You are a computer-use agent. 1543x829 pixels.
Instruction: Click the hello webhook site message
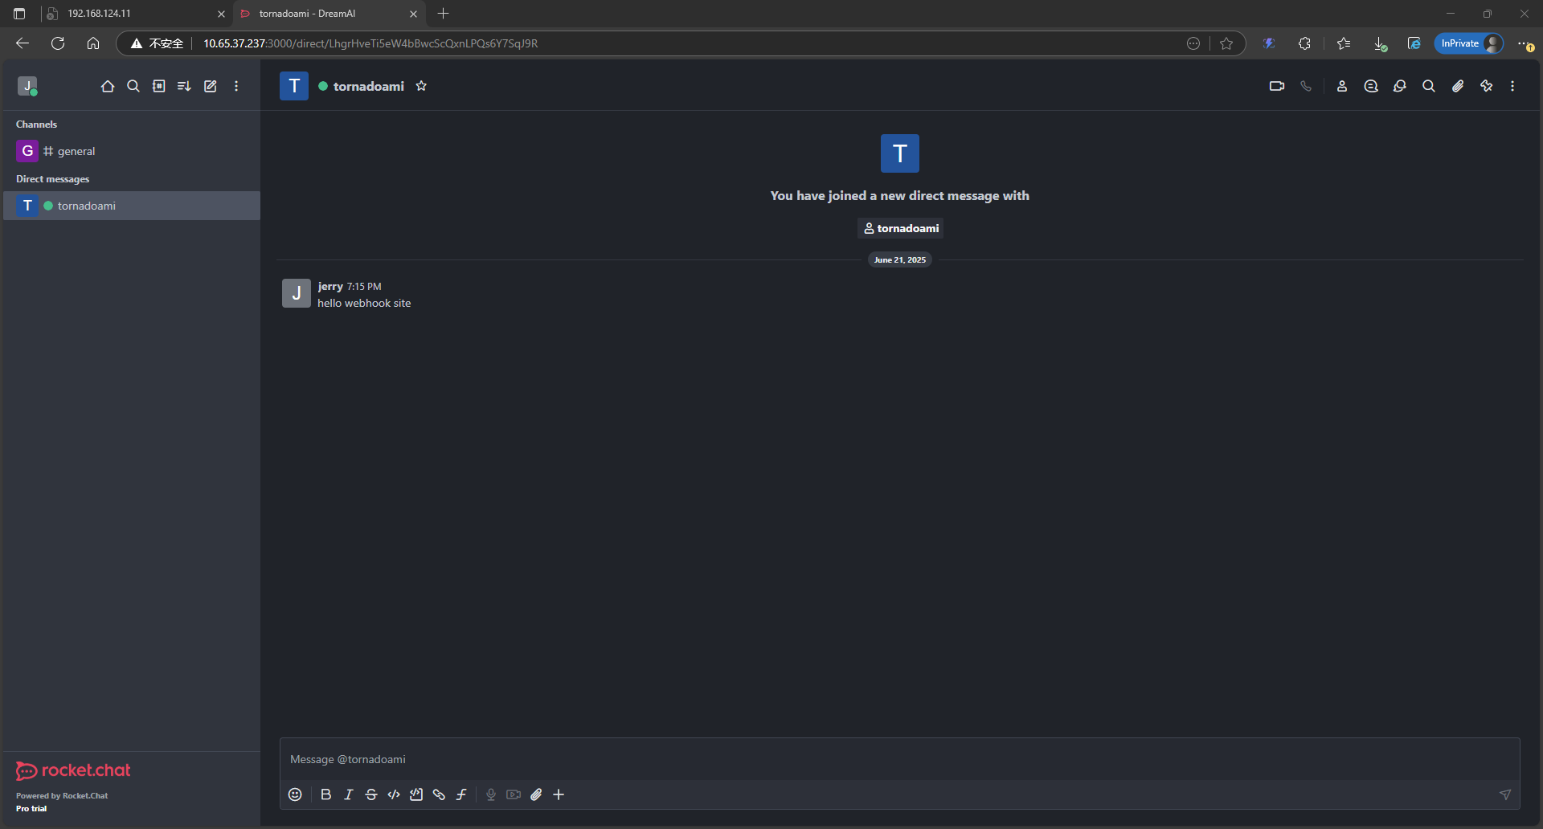pos(364,303)
